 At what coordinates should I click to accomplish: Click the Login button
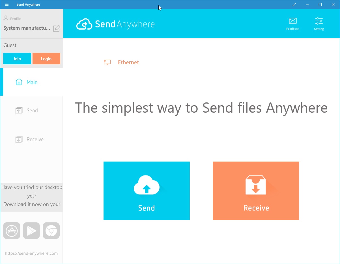(46, 59)
